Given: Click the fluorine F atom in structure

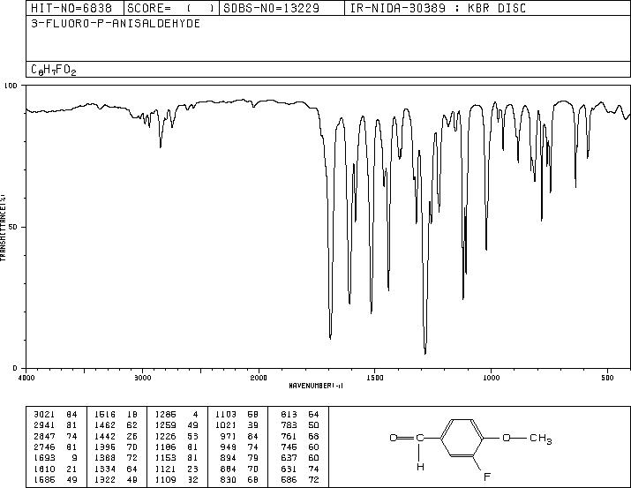Looking at the screenshot, I should click(x=487, y=477).
